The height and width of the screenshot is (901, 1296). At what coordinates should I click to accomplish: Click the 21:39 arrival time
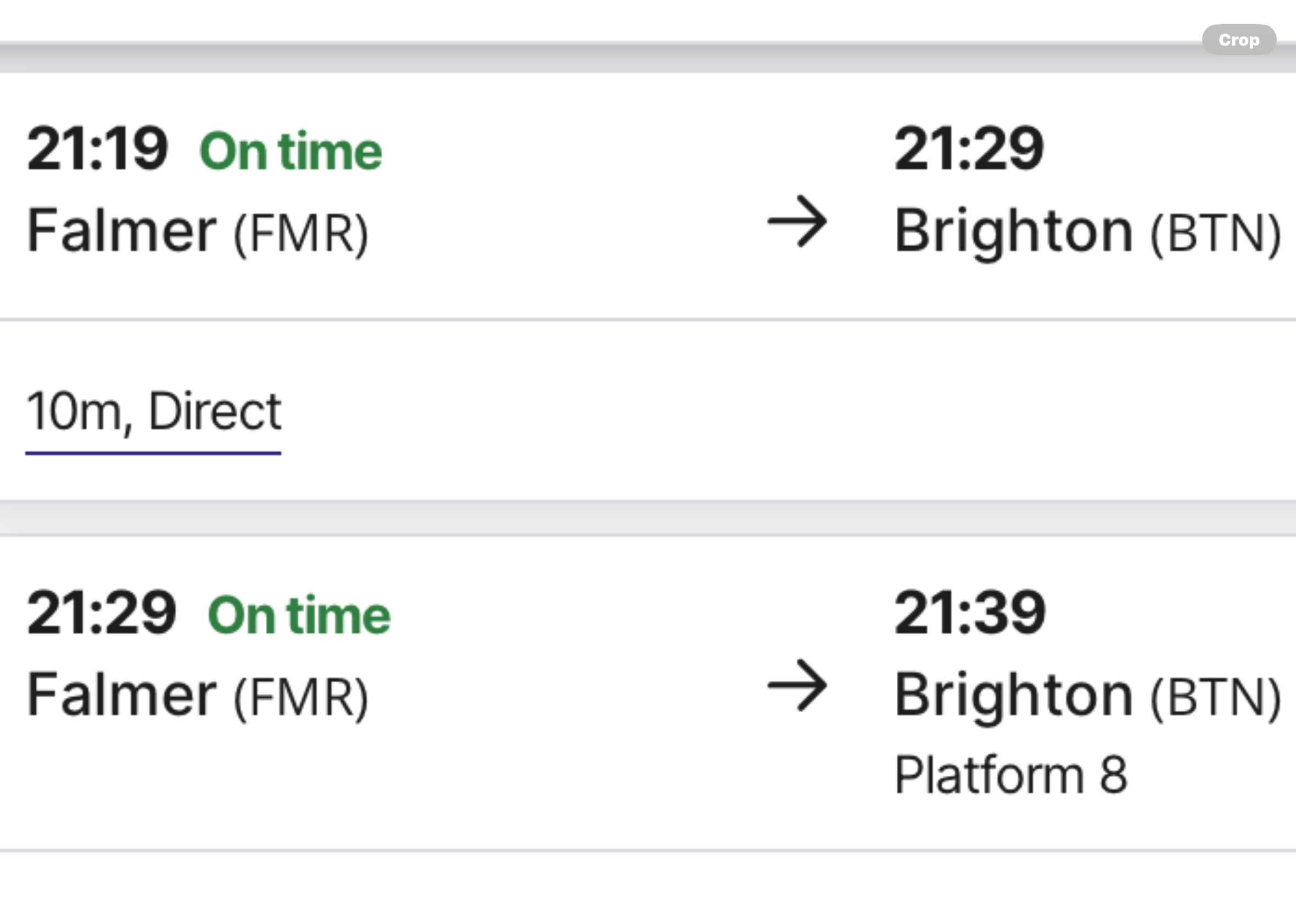(970, 613)
